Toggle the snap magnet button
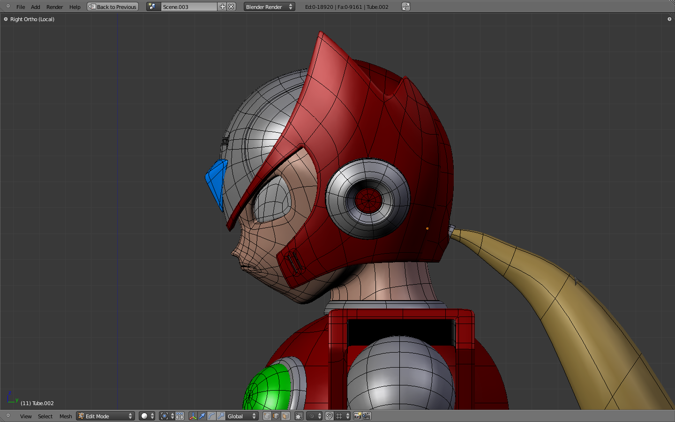Image resolution: width=675 pixels, height=422 pixels. click(330, 416)
